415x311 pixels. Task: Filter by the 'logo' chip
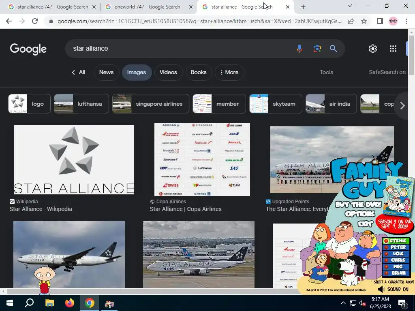pyautogui.click(x=29, y=104)
